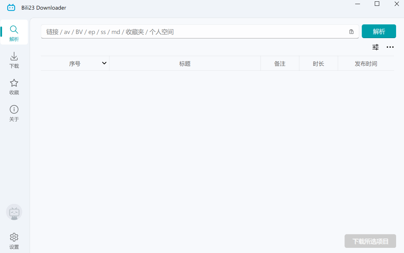Expand the 序号 column dropdown arrow
The width and height of the screenshot is (404, 253).
(x=104, y=63)
